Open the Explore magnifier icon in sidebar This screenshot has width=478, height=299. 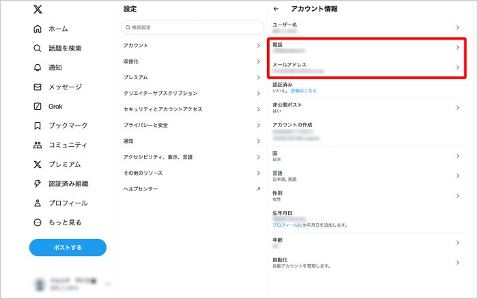(38, 48)
